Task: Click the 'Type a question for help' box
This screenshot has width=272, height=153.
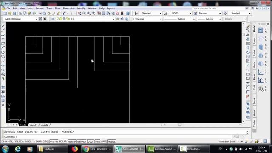Action: (218, 8)
